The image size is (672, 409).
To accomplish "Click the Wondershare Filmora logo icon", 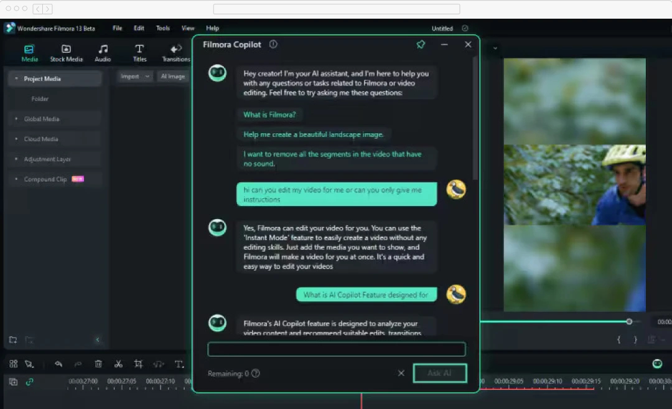I will pos(9,28).
